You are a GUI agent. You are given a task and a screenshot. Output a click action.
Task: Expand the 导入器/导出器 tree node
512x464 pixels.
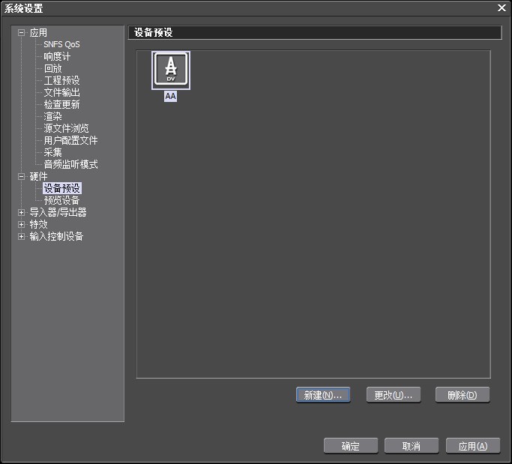pos(22,212)
